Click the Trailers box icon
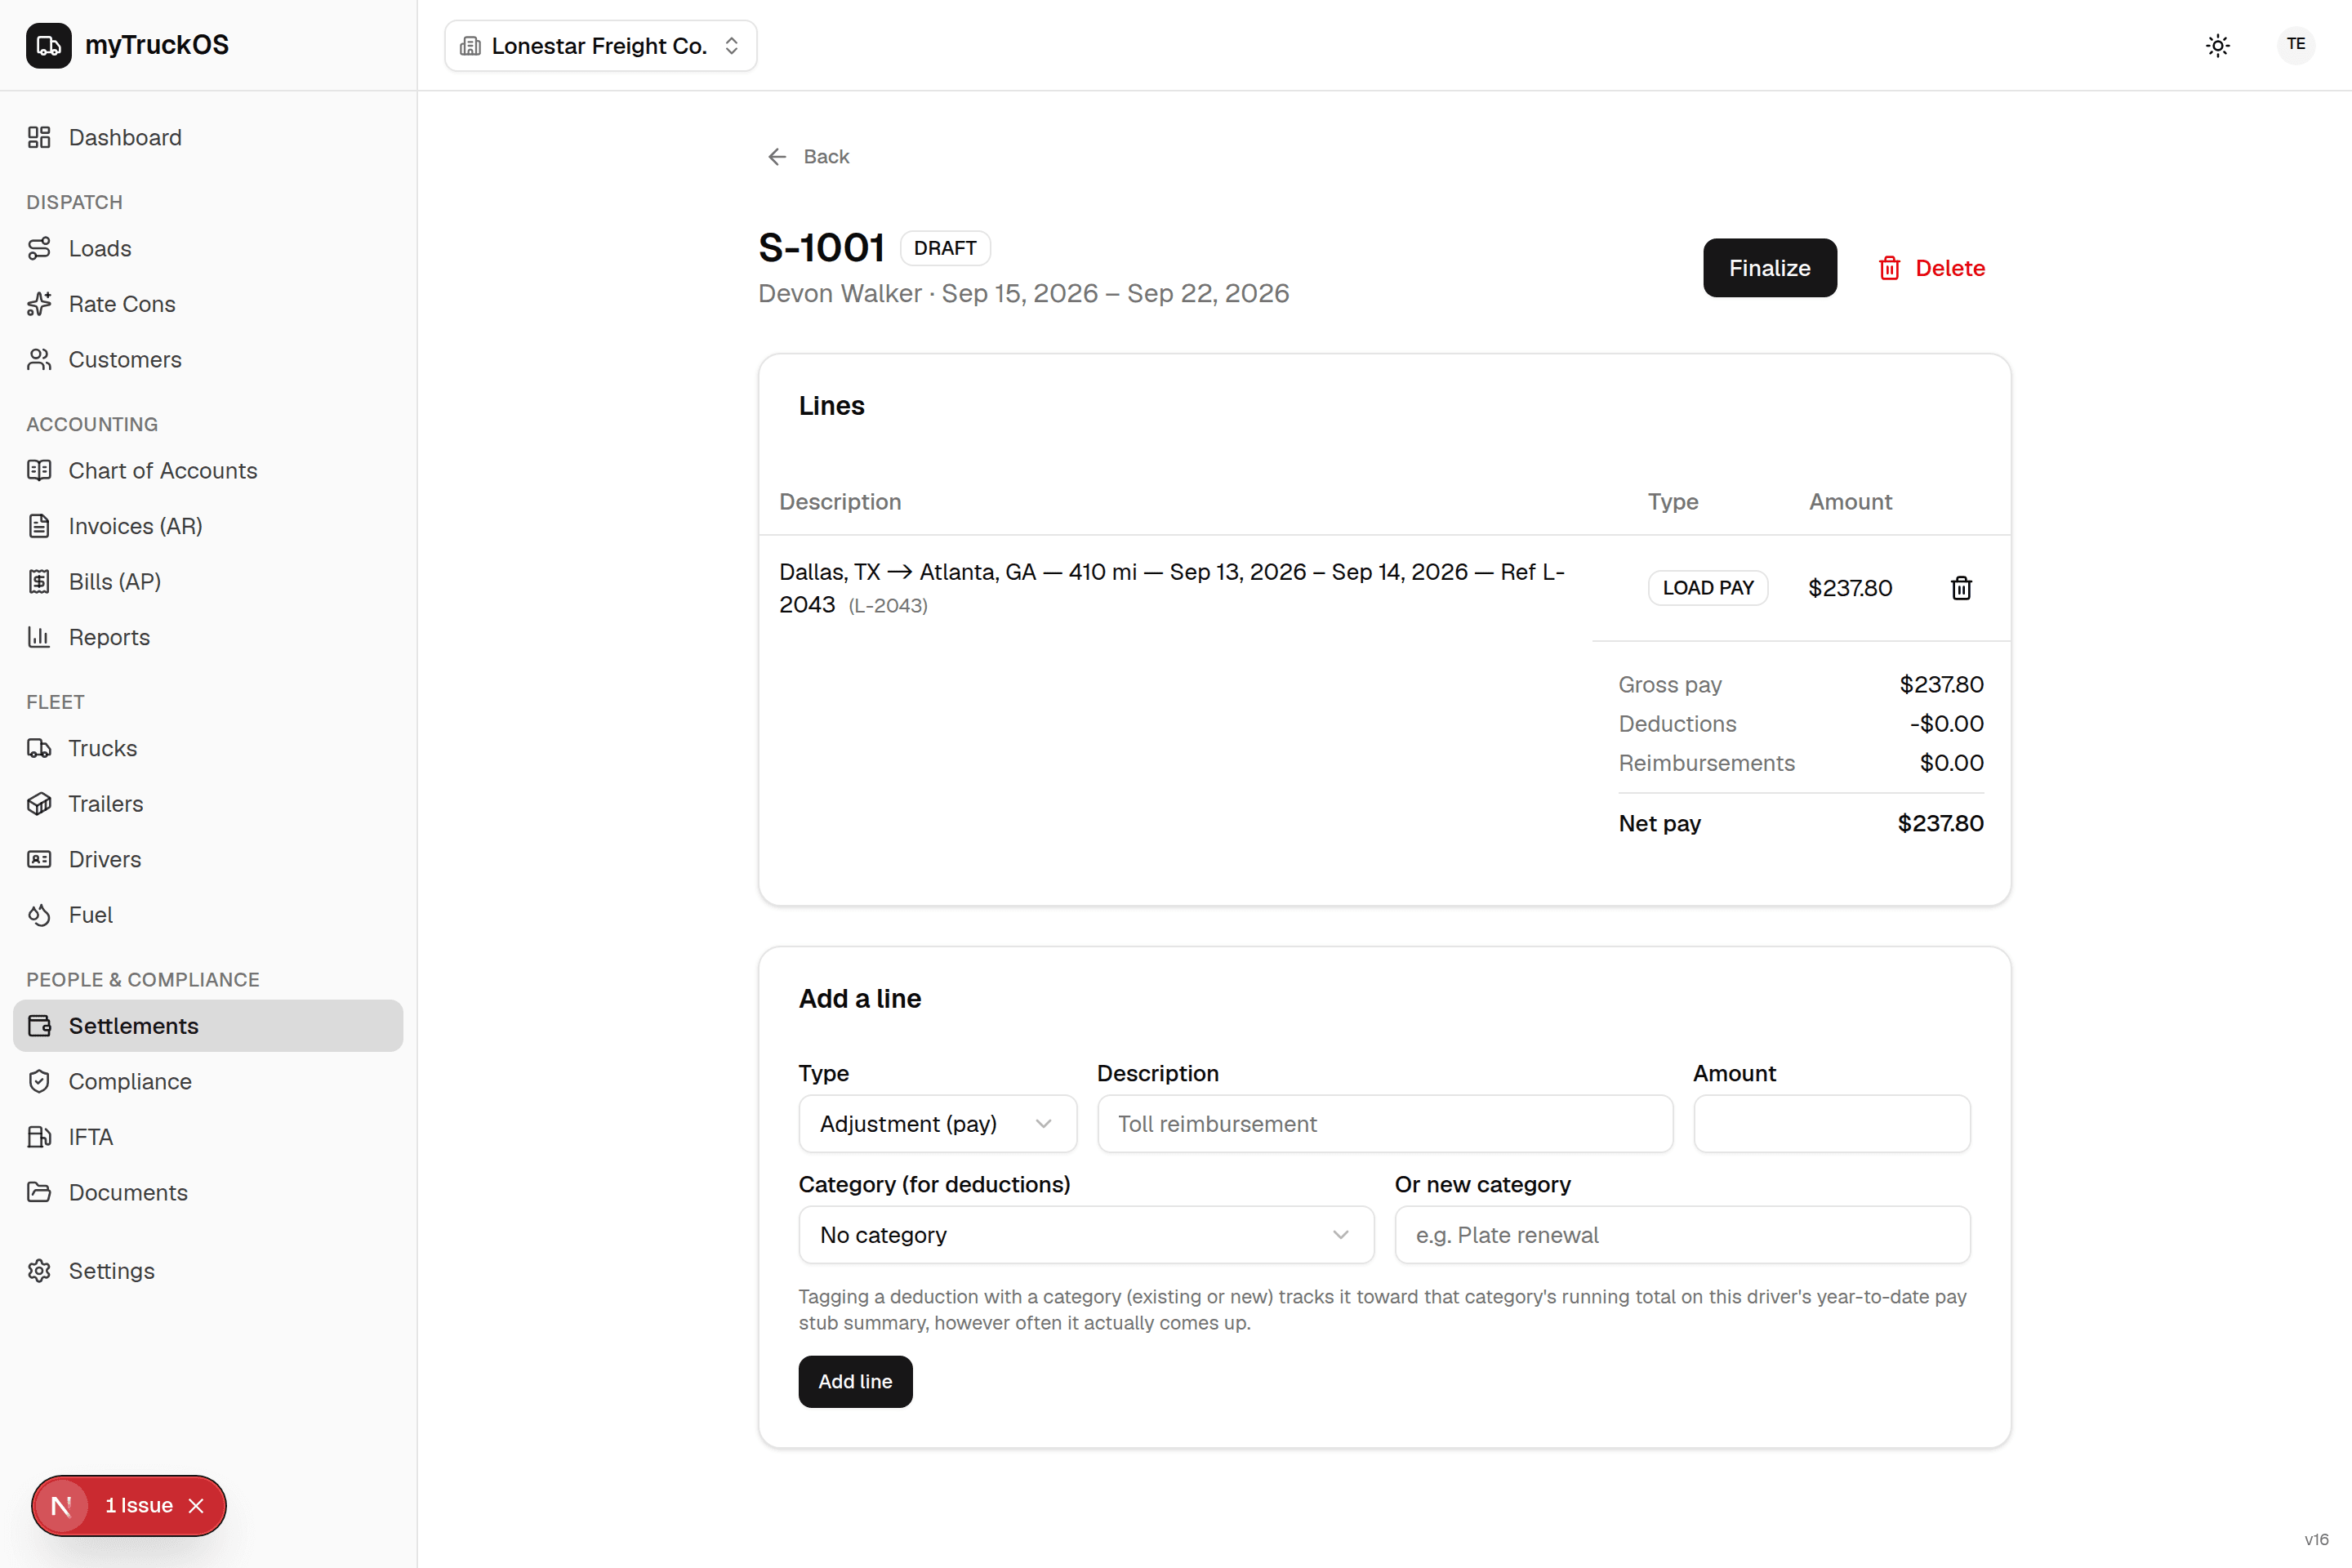This screenshot has width=2352, height=1568. (x=39, y=804)
